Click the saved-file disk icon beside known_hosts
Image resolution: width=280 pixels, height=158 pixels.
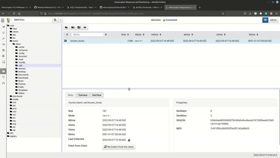click(66, 41)
